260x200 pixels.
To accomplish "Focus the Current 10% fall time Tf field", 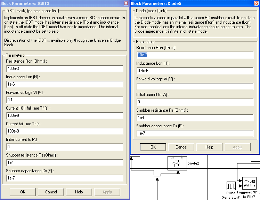I will pyautogui.click(x=65, y=115).
